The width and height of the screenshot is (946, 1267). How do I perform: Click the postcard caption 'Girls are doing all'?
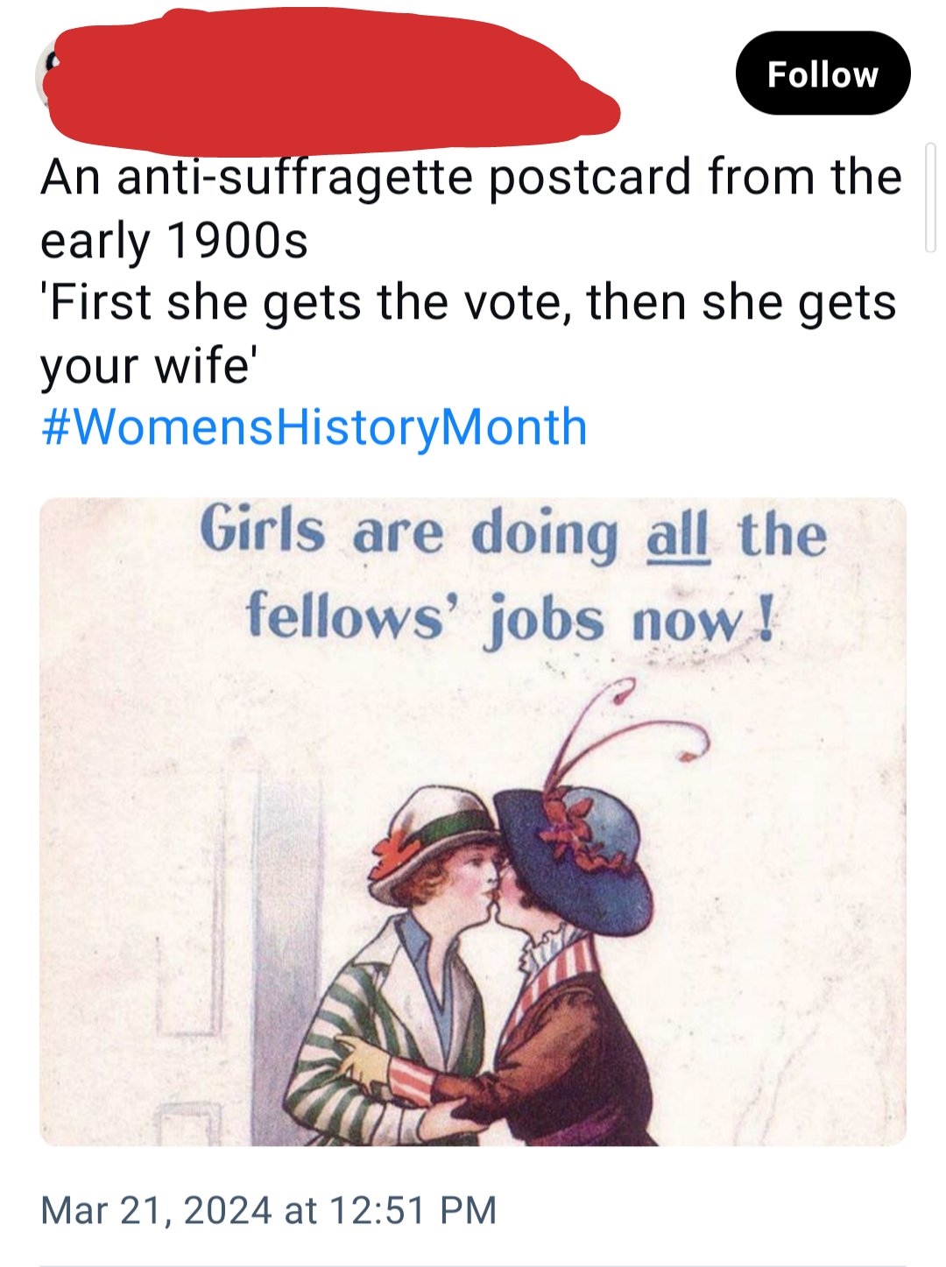coord(455,532)
